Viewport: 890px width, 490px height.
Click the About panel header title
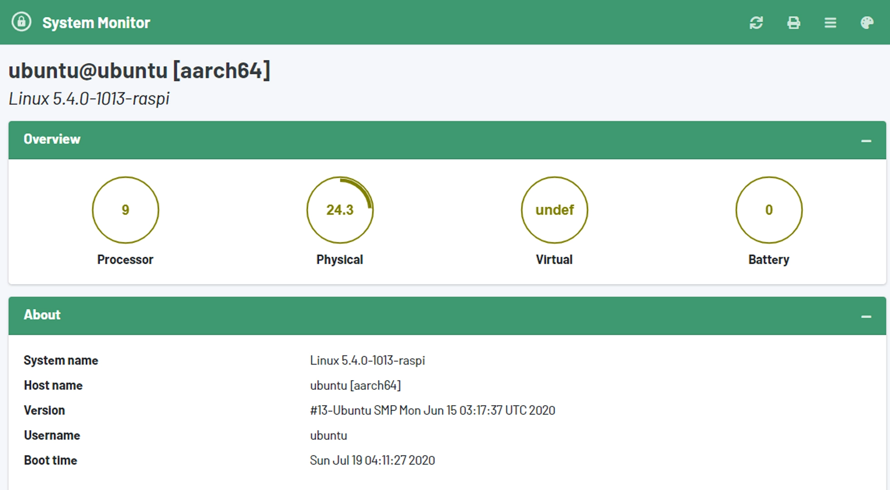42,315
